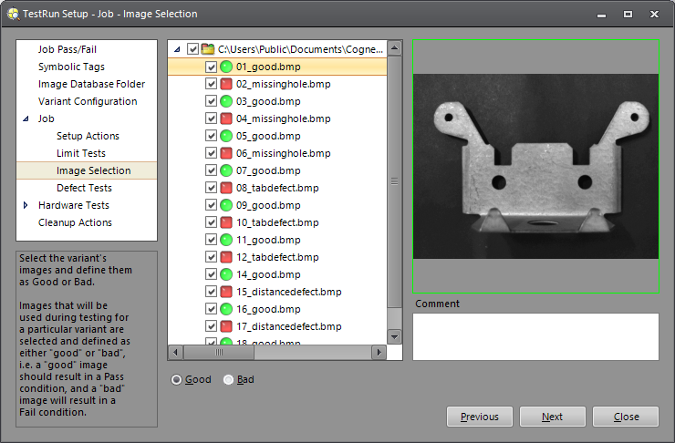The height and width of the screenshot is (443, 675).
Task: Collapse the Job section in navigation
Action: pyautogui.click(x=26, y=118)
